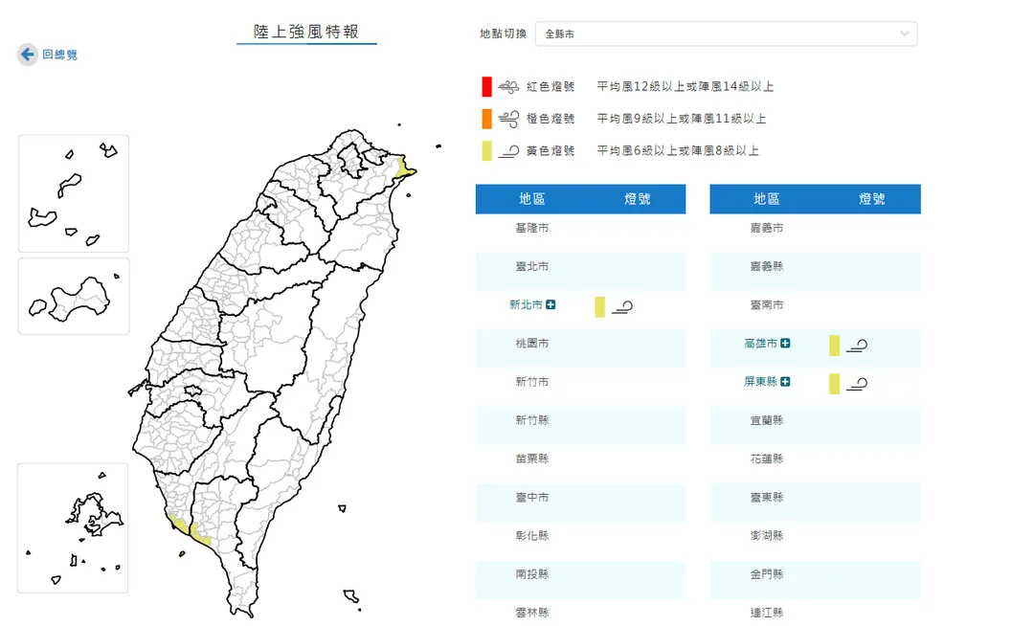This screenshot has height=626, width=1034.
Task: Click the wind icon in 新北市 row
Action: pyautogui.click(x=622, y=307)
